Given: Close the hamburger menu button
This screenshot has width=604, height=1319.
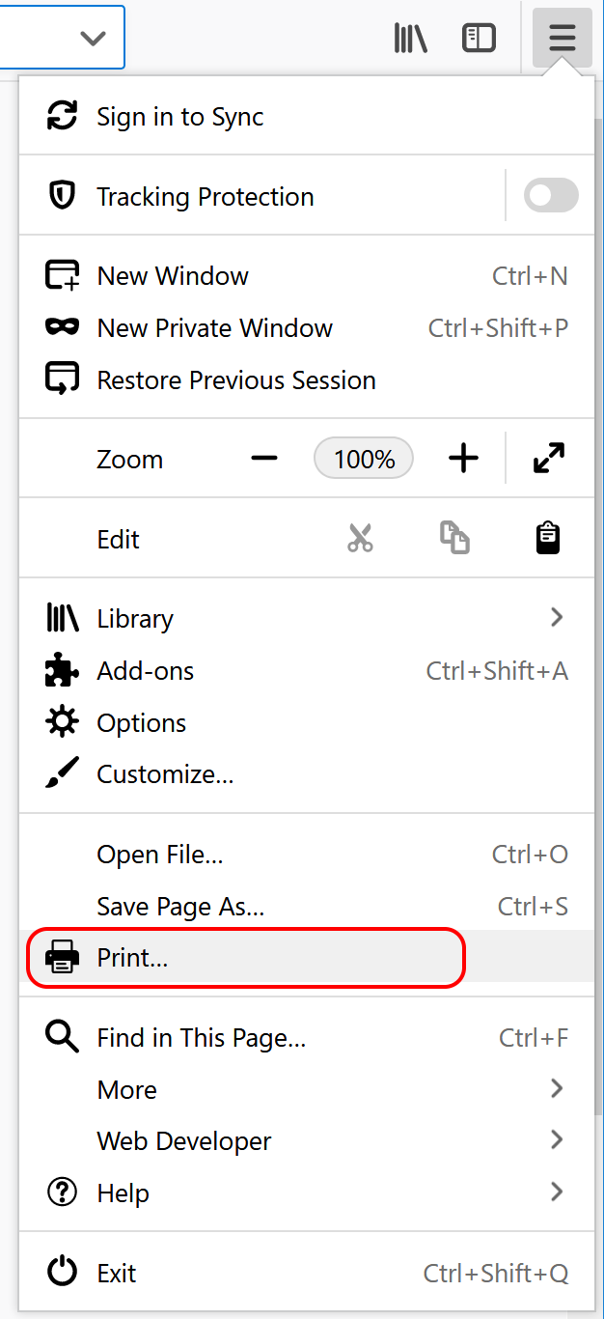Looking at the screenshot, I should [563, 39].
